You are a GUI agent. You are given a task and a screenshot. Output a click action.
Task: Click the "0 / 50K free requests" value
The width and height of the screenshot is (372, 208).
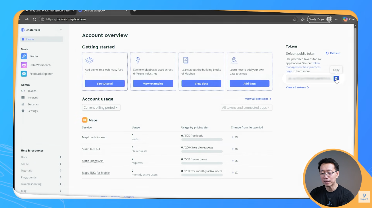pyautogui.click(x=194, y=159)
